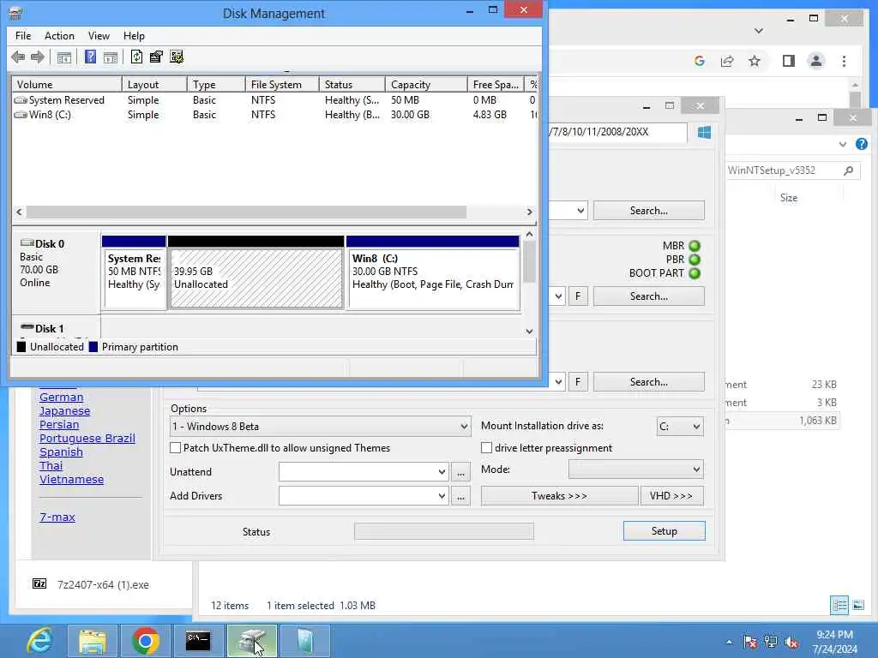
Task: Expand the File Explorer ribbon chevron
Action: click(x=843, y=144)
